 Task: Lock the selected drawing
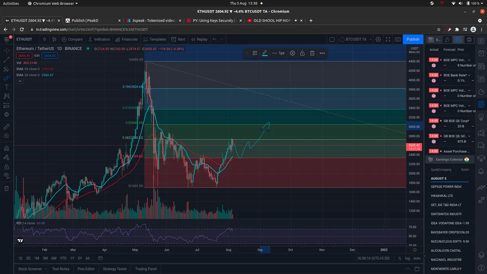pos(302,53)
